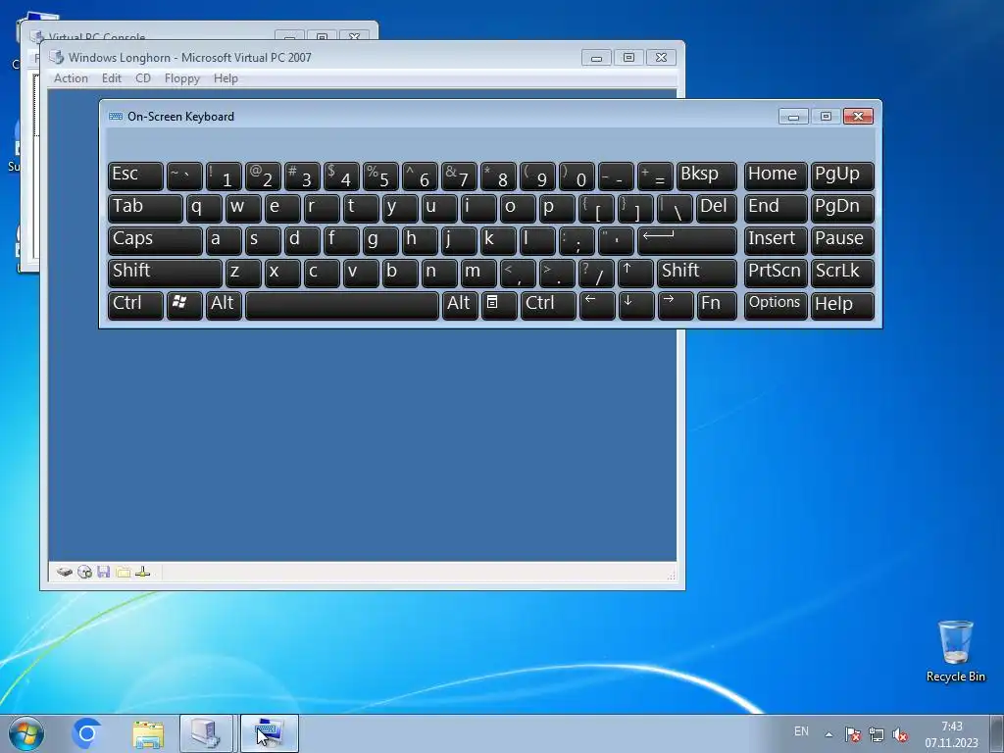
Task: Click the Pause key on On-Screen Keyboard
Action: (842, 241)
